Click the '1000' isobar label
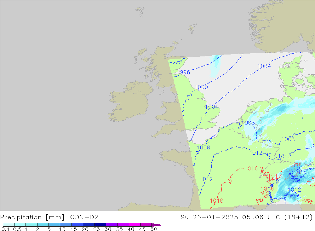Image resolution: width=315 pixels, height=231 pixels. (201, 87)
